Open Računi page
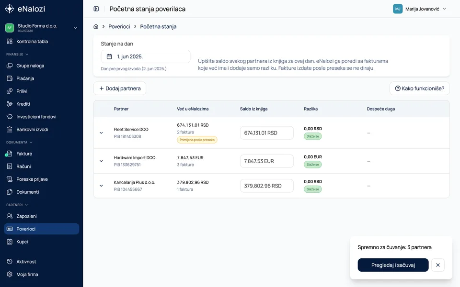This screenshot has height=287, width=460. click(41, 166)
